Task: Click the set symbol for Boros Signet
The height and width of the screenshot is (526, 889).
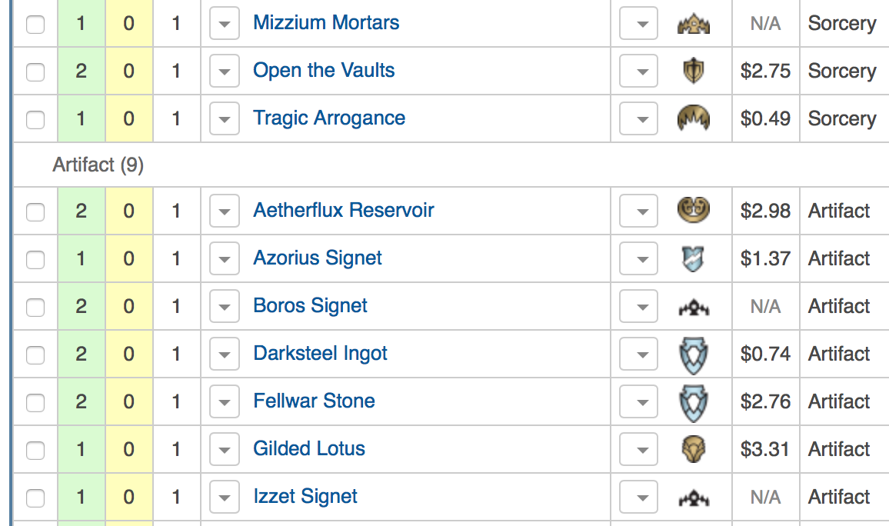Action: point(694,308)
